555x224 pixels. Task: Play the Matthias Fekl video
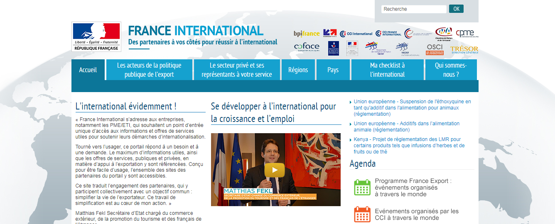coord(275,170)
